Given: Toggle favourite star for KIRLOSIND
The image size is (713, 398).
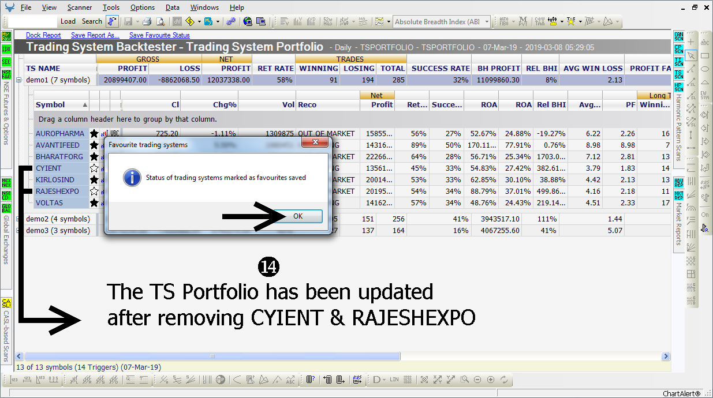Looking at the screenshot, I should 94,180.
